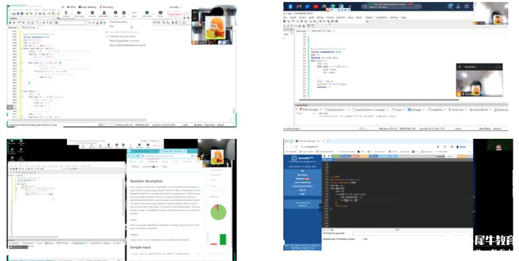Screen dimensions: 519x261
Task: Click the address bar in bottom-right browser
Action: point(371,146)
